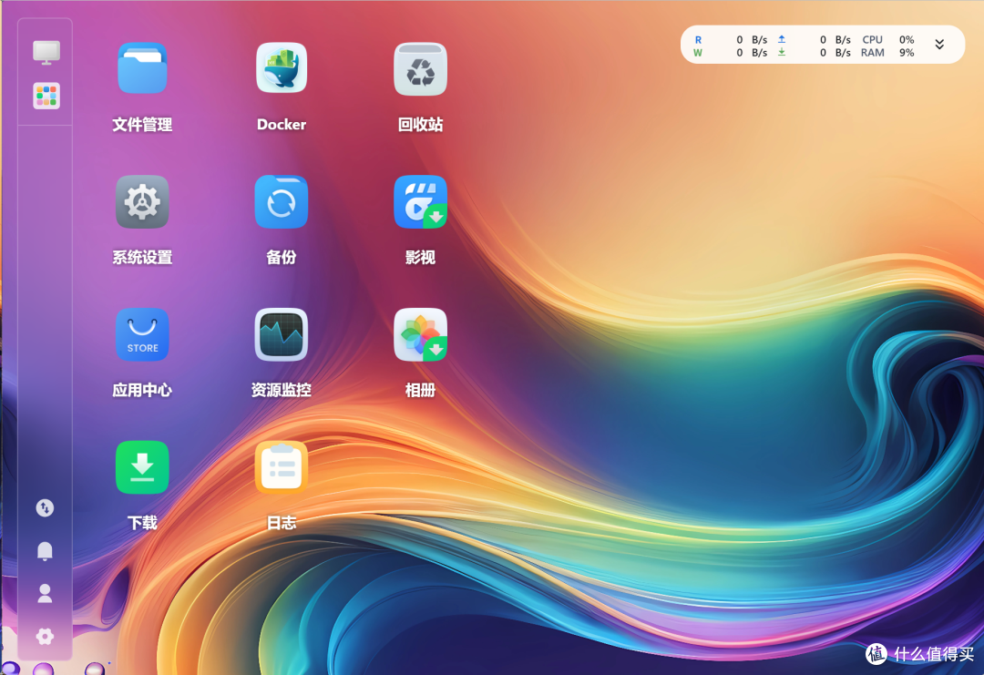Open the 回收站 recycle bin
The width and height of the screenshot is (984, 675).
[x=420, y=68]
